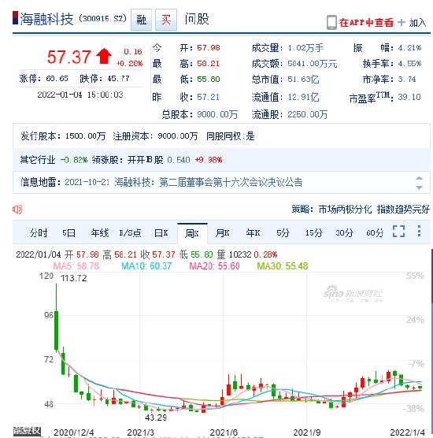
Task: Click the up arrow of announcement scroller
Action: [419, 179]
